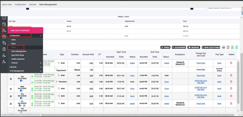Open Lifecycle in top navigation bar
This screenshot has width=243, height=117.
[x=33, y=5]
